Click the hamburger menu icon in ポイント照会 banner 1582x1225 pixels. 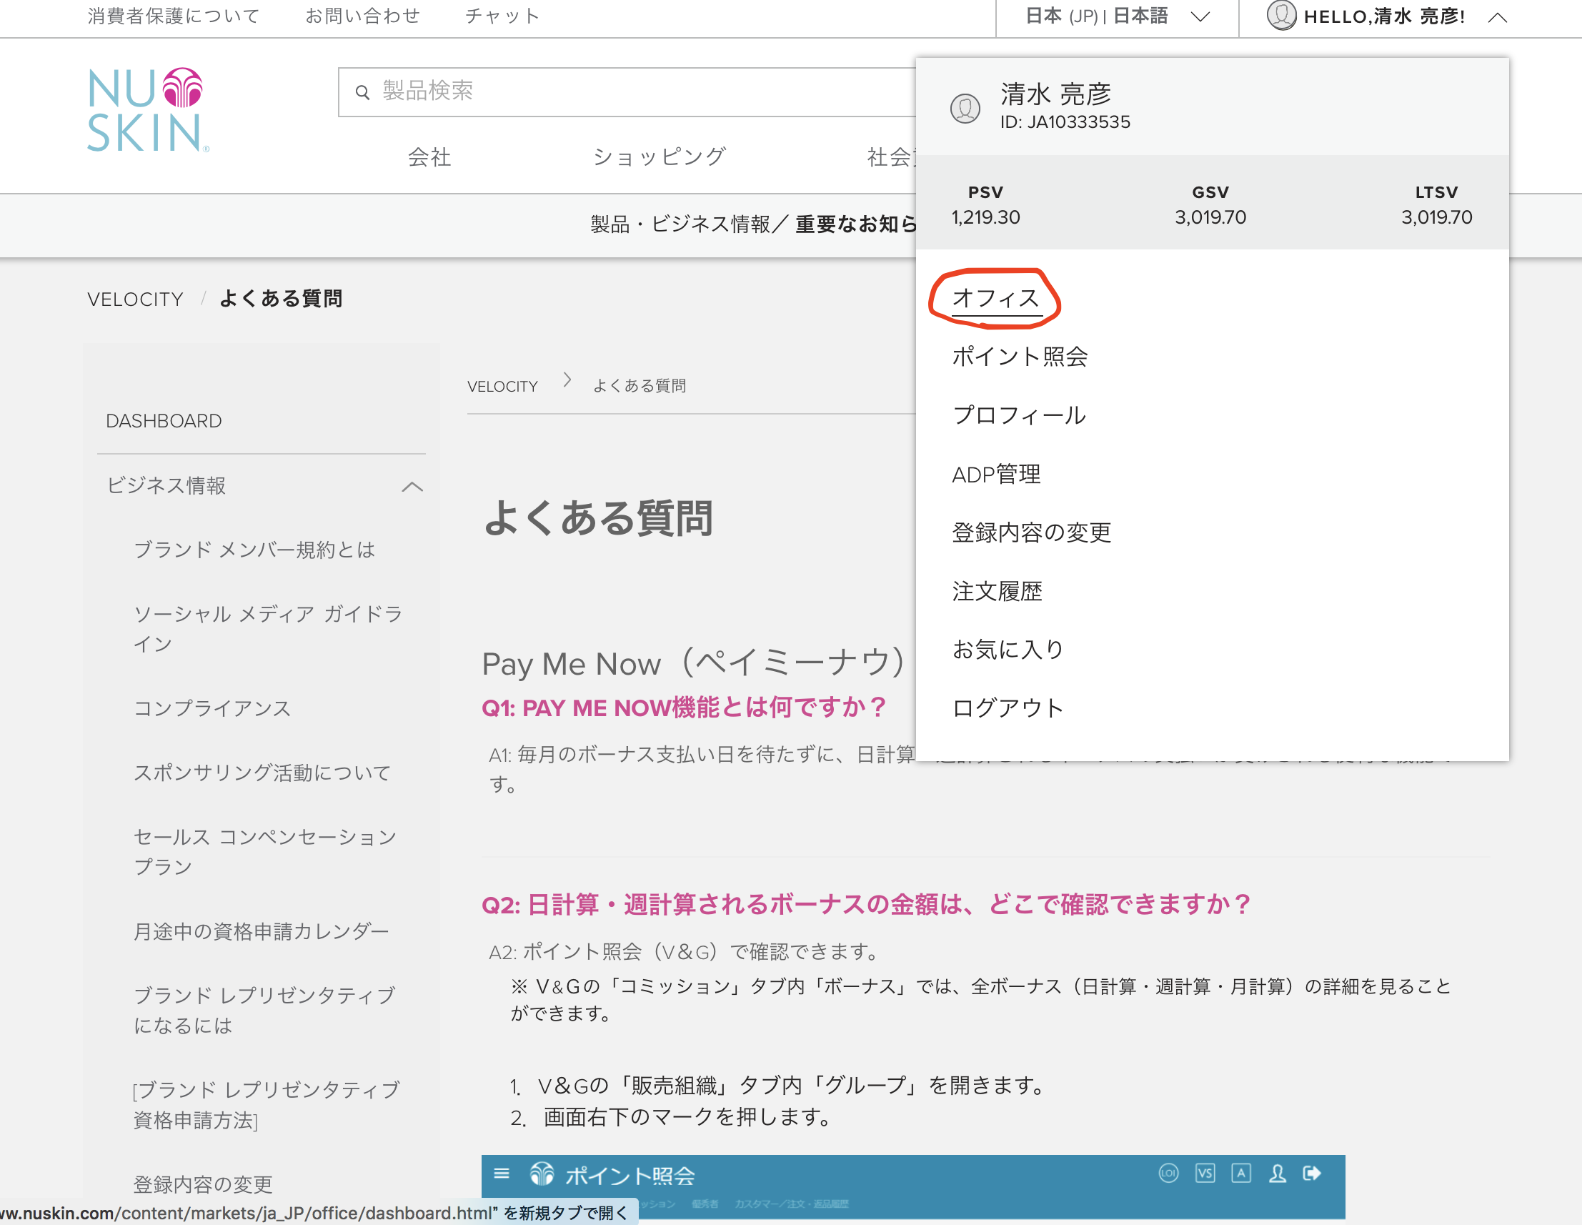point(502,1173)
